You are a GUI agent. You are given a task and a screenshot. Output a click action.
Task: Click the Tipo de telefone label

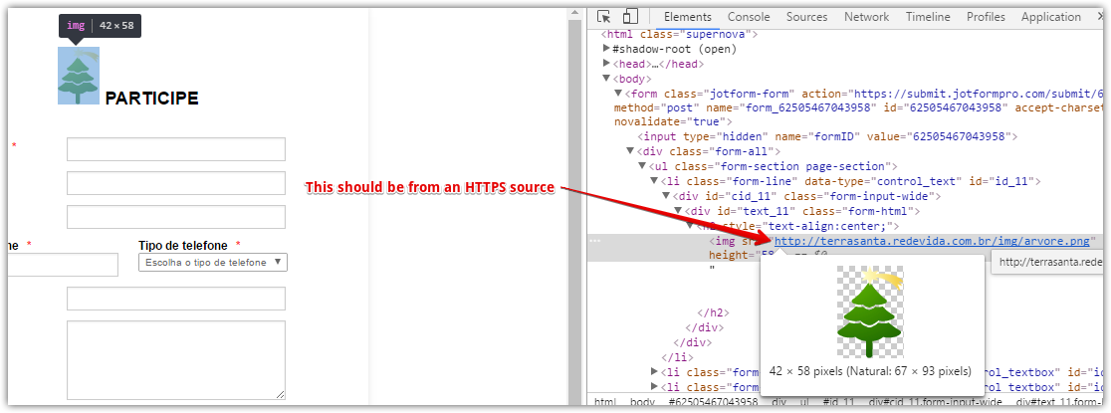click(x=183, y=245)
